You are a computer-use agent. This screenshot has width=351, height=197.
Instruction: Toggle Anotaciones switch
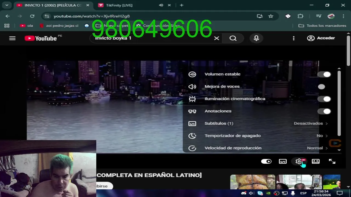coord(324,111)
